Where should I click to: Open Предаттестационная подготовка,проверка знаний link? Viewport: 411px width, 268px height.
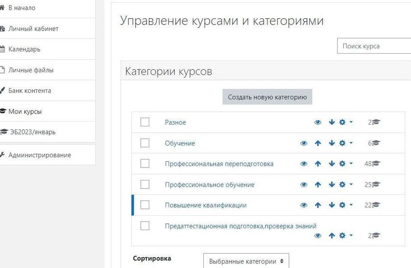tap(241, 226)
